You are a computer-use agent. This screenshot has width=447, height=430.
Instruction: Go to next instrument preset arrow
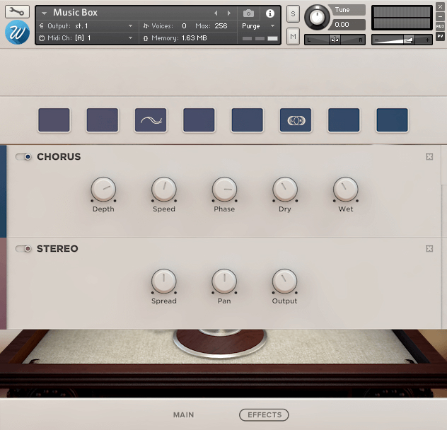[x=229, y=13]
